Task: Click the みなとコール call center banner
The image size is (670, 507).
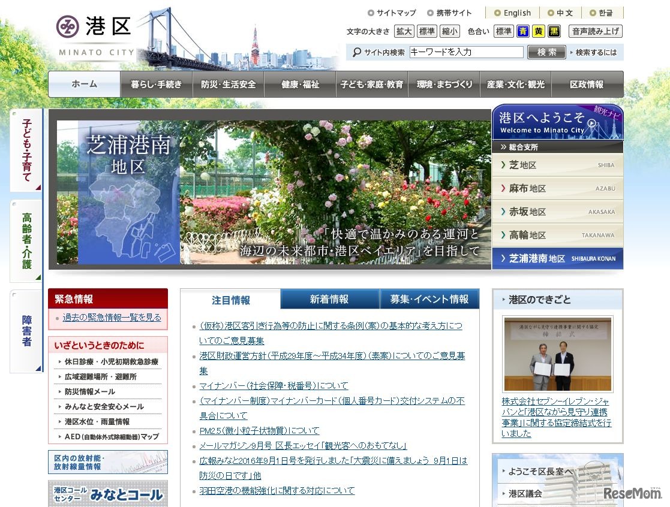Action: click(107, 495)
